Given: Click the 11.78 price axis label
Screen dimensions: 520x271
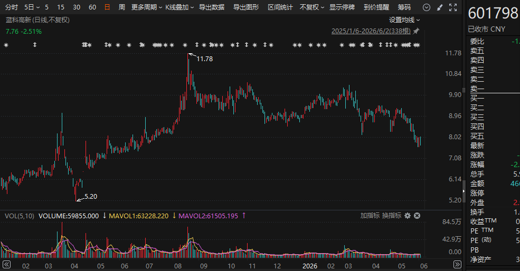Looking at the screenshot, I should click(453, 53).
